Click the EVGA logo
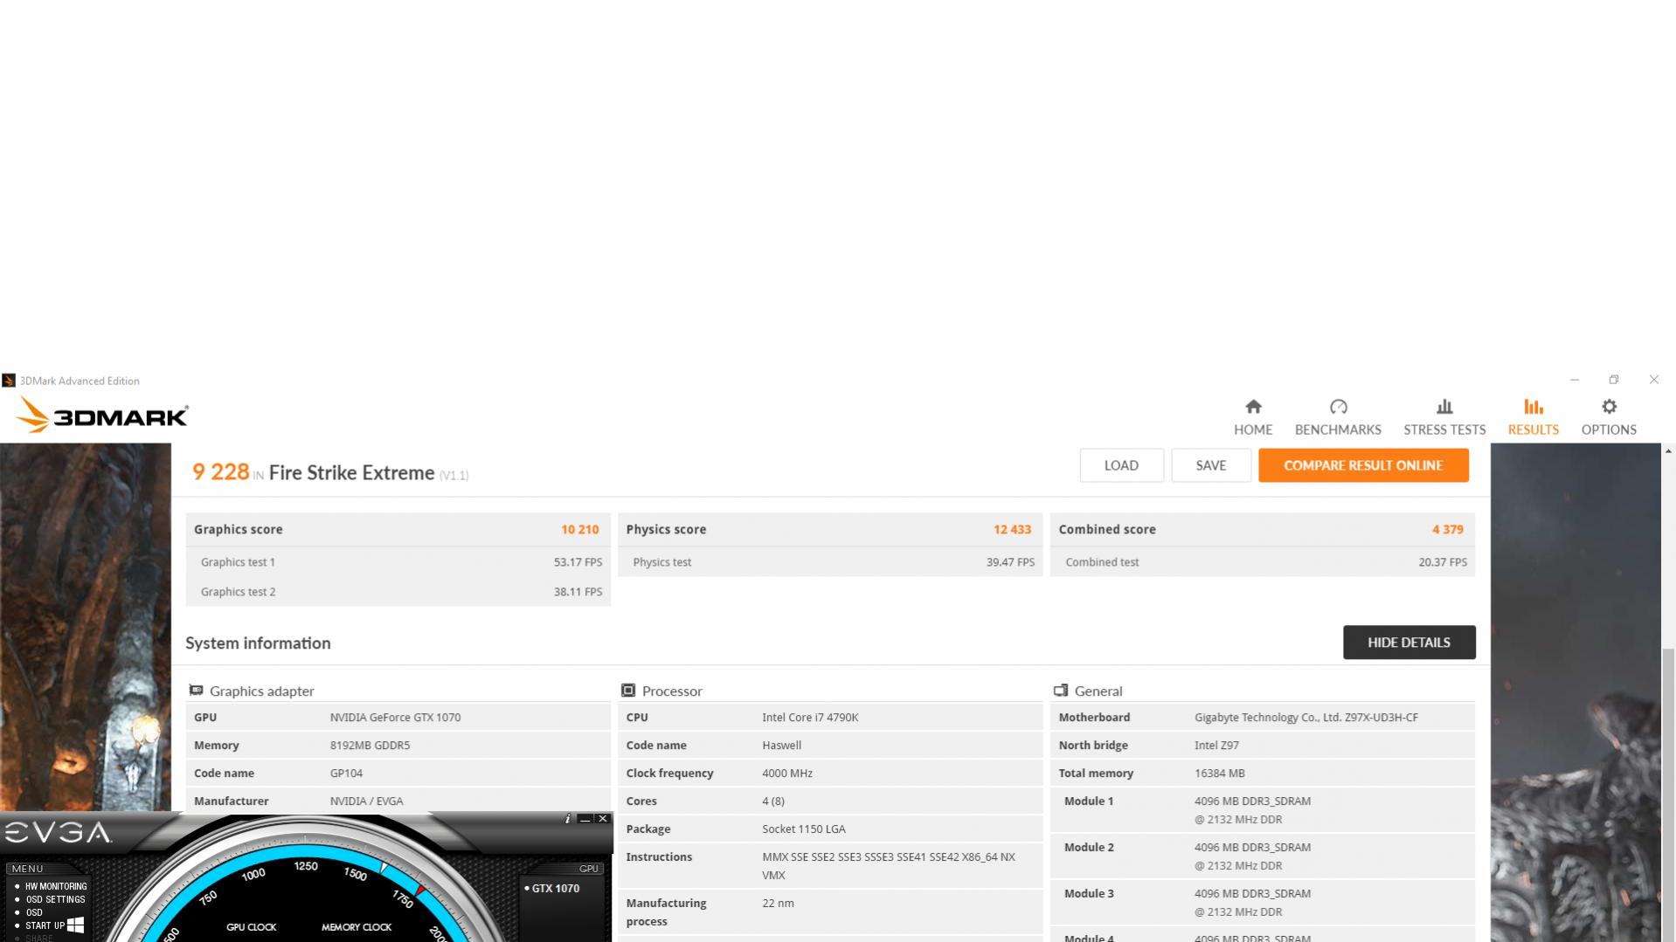 coord(58,833)
